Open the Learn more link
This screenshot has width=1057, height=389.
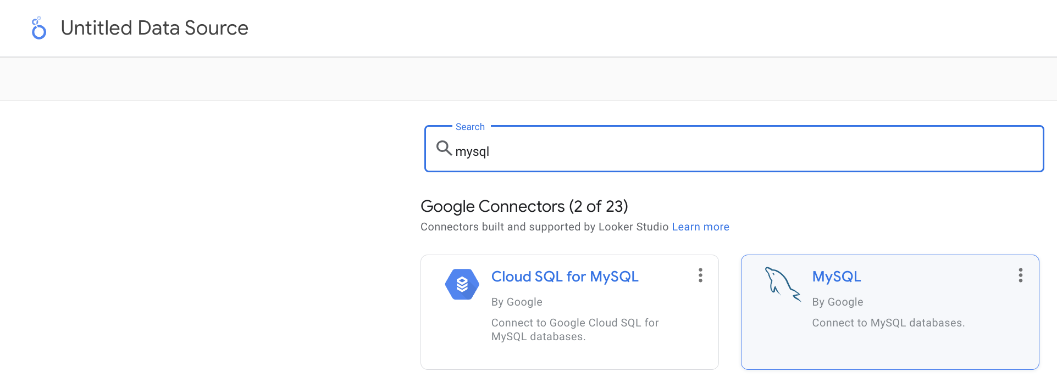click(700, 227)
